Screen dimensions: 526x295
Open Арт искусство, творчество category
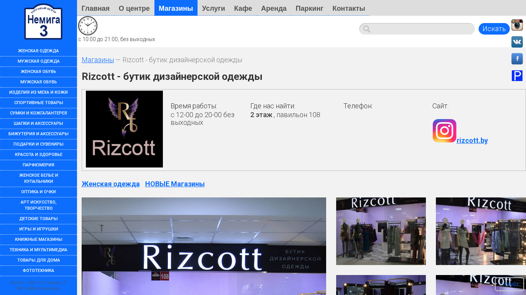(x=39, y=206)
